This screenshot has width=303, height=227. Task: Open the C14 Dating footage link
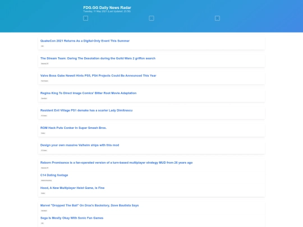pyautogui.click(x=54, y=175)
